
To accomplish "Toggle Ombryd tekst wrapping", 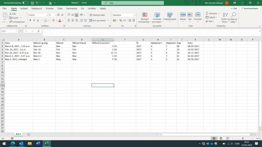I will tap(97, 15).
